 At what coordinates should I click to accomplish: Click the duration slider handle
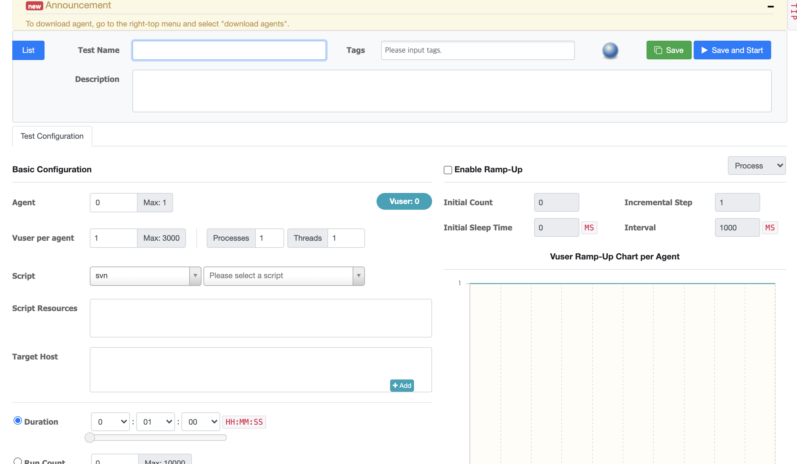tap(90, 438)
